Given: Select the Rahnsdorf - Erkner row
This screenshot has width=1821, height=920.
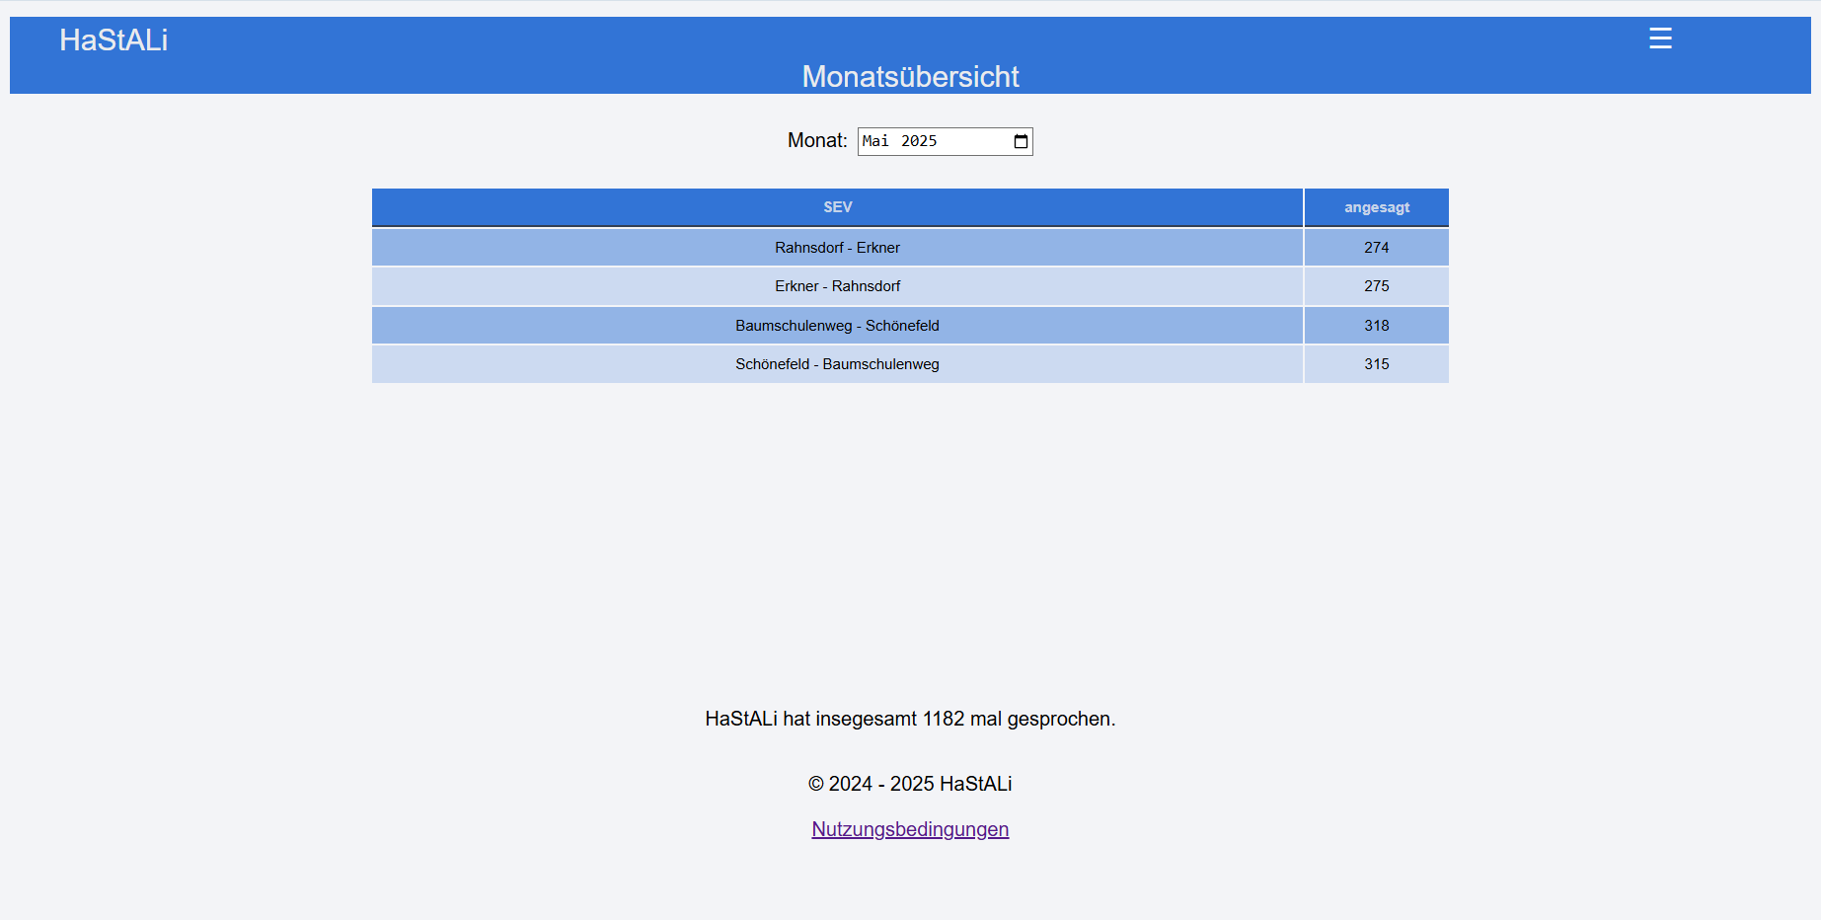Looking at the screenshot, I should 837,248.
